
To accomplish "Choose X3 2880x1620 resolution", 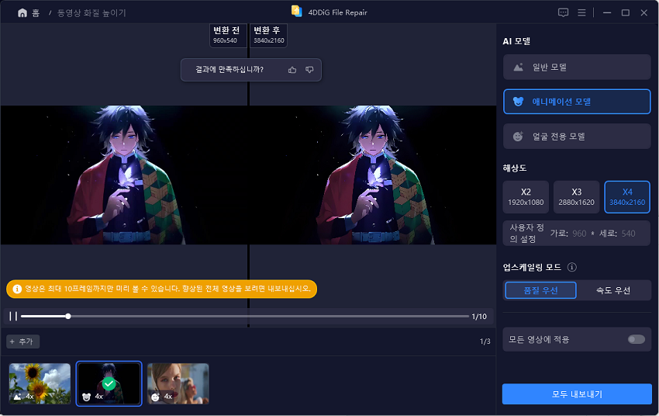I will pyautogui.click(x=576, y=197).
